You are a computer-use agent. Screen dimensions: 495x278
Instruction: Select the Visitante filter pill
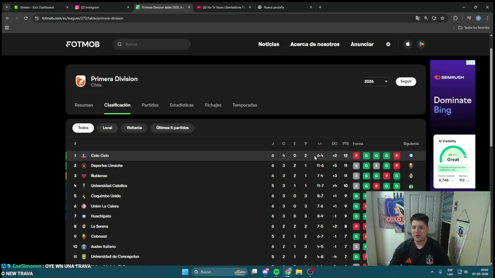pos(134,128)
